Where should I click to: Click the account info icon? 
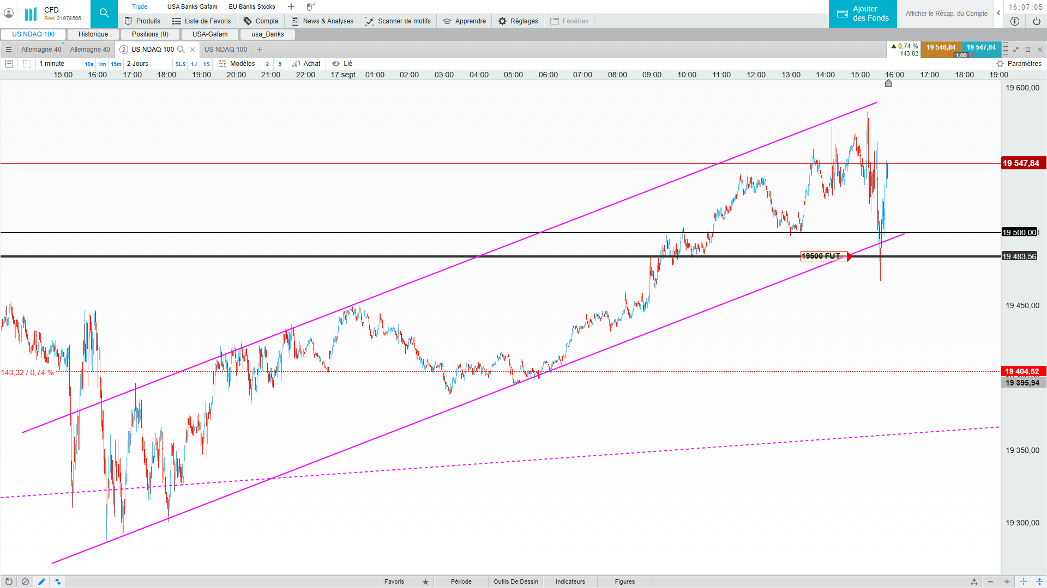point(1014,21)
